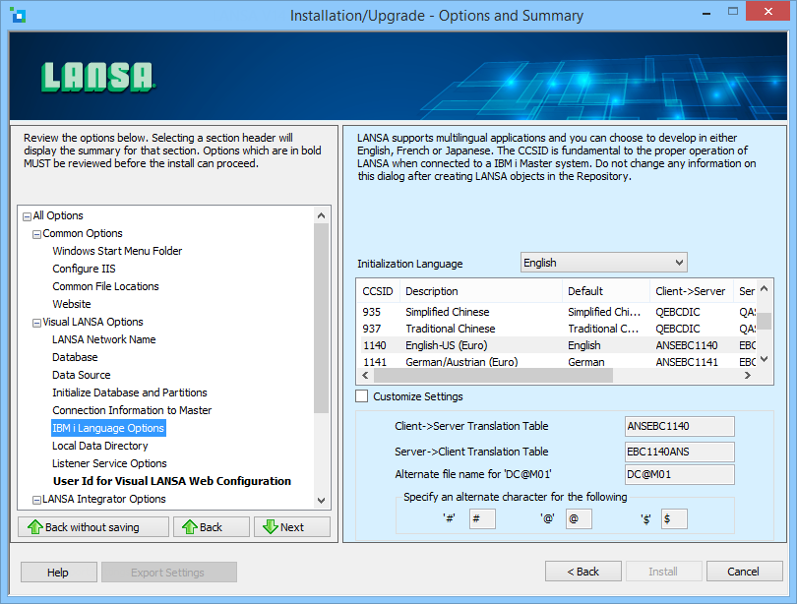This screenshot has height=604, width=797.
Task: Collapse the LANSA Integrator Options section
Action: [x=36, y=501]
